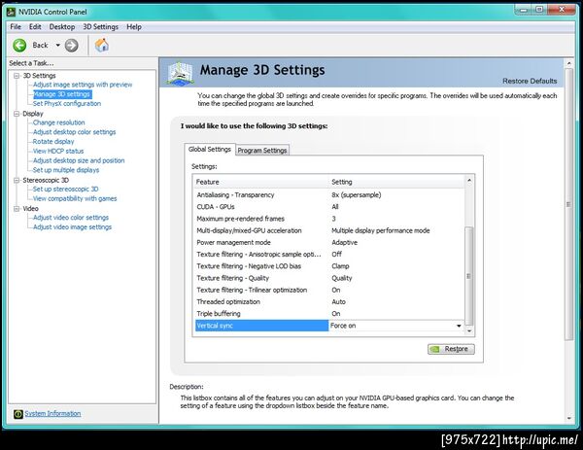Open Rotate display task
The width and height of the screenshot is (583, 450).
[53, 141]
